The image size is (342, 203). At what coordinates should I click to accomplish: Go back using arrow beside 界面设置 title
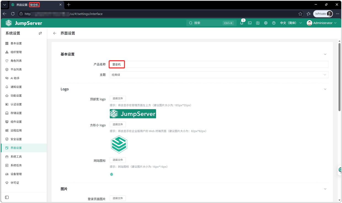tap(55, 33)
